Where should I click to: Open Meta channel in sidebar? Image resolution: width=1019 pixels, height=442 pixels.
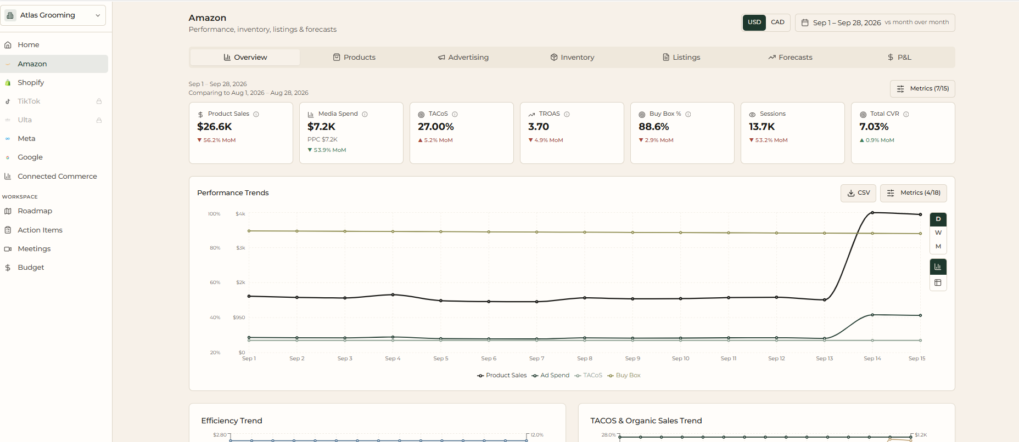pos(54,139)
